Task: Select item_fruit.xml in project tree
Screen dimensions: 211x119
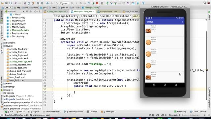Action: pyautogui.click(x=17, y=80)
